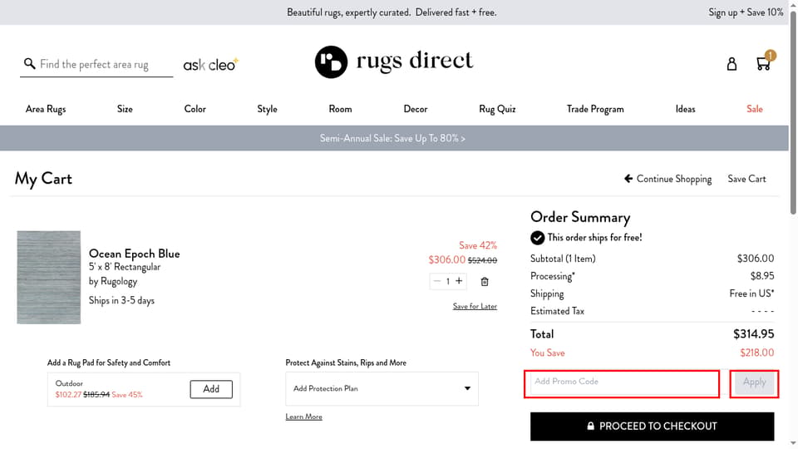Click the This order ships for free checkmark
798x449 pixels.
click(538, 238)
